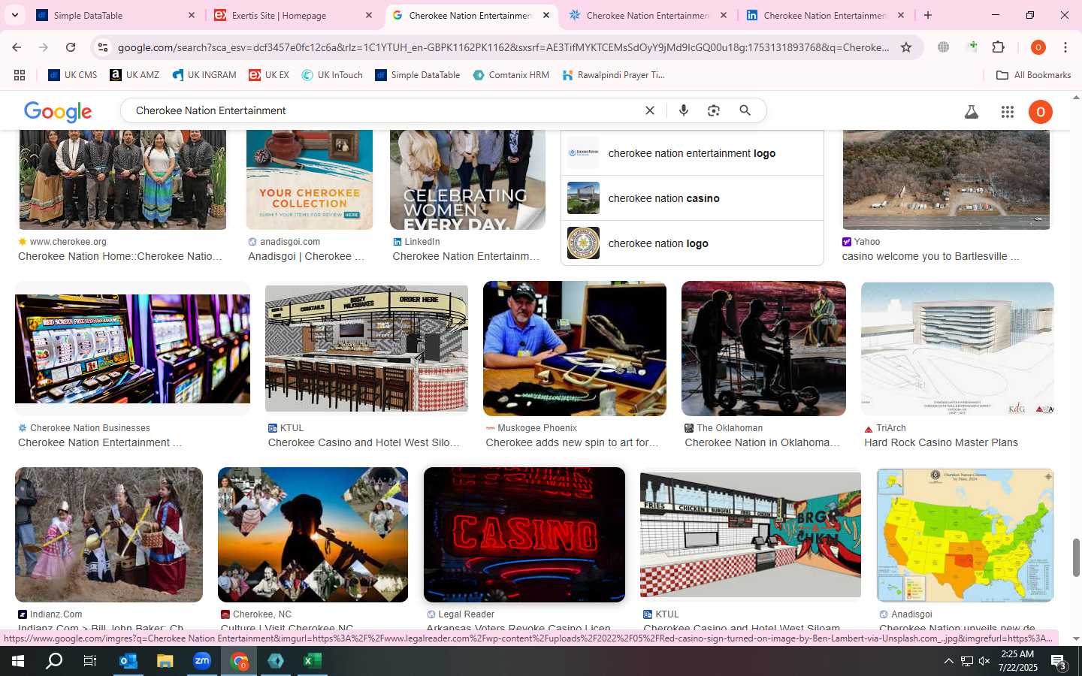Go to Google home via logo

[x=58, y=112]
